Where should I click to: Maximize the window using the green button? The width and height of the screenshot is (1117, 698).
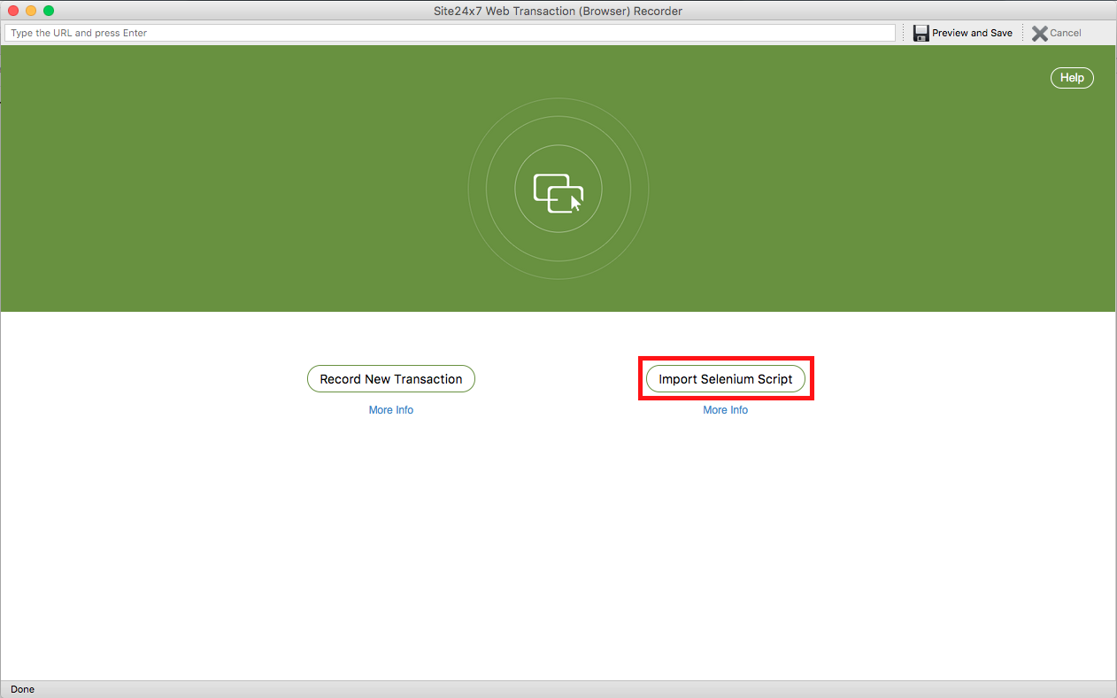click(x=49, y=11)
